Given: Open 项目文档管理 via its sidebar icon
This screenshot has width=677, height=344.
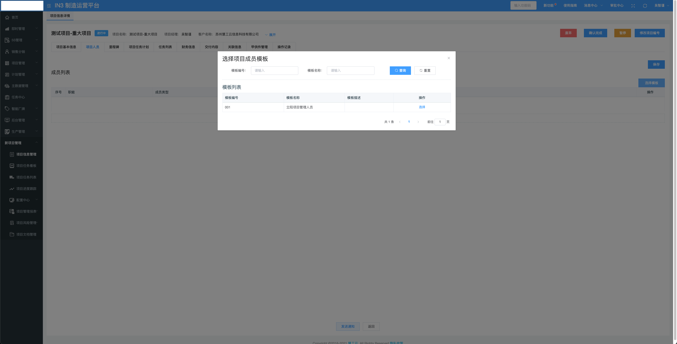Looking at the screenshot, I should coord(12,234).
